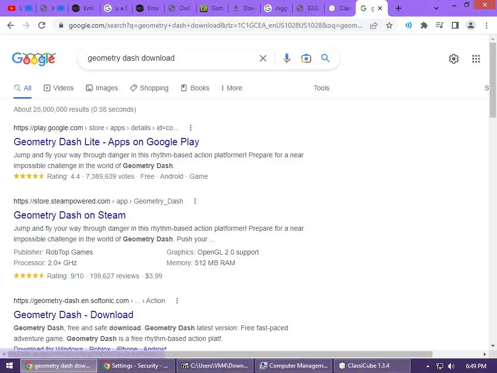Open a new browser tab
The image size is (497, 373).
click(398, 8)
